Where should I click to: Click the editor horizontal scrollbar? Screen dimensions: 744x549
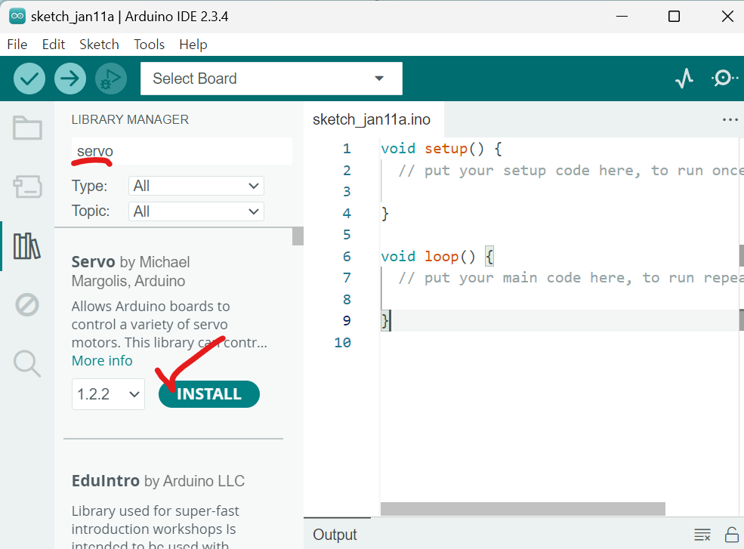click(x=523, y=509)
